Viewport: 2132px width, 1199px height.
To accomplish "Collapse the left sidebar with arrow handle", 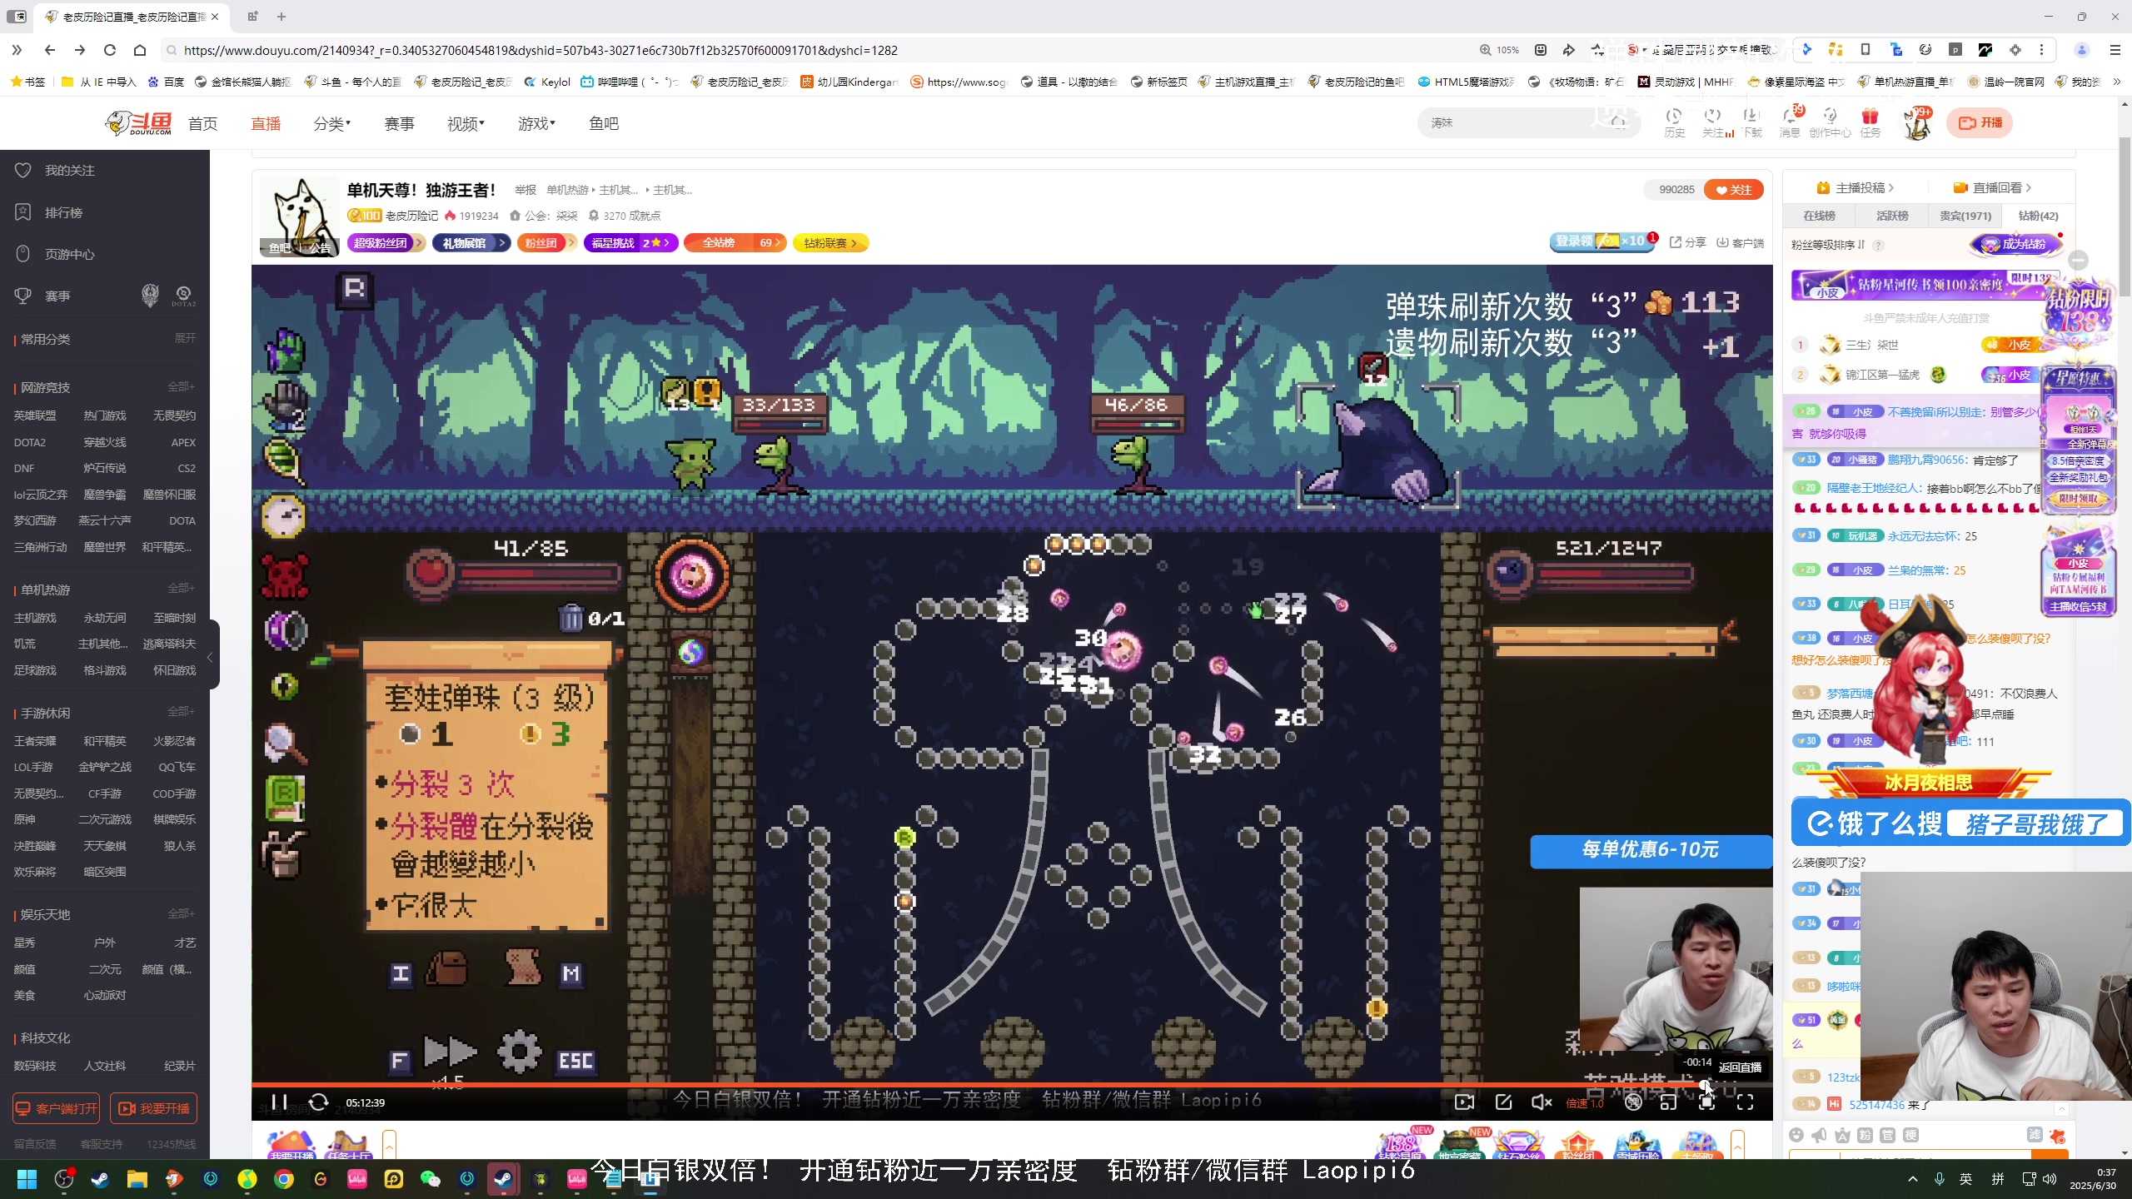I will 211,657.
